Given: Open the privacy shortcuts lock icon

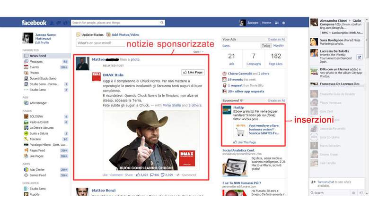Looking at the screenshot, I should [x=277, y=23].
